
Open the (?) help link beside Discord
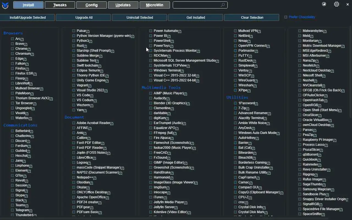click(x=28, y=141)
